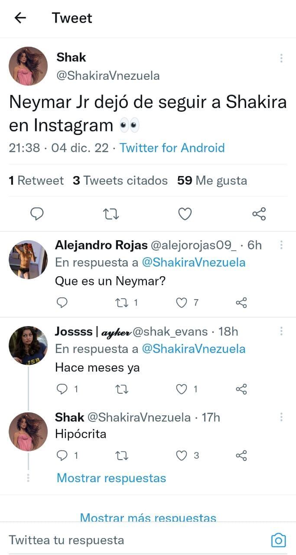Share Jossss's 'Hace meses ya' reply
Image resolution: width=296 pixels, height=555 pixels.
[241, 389]
